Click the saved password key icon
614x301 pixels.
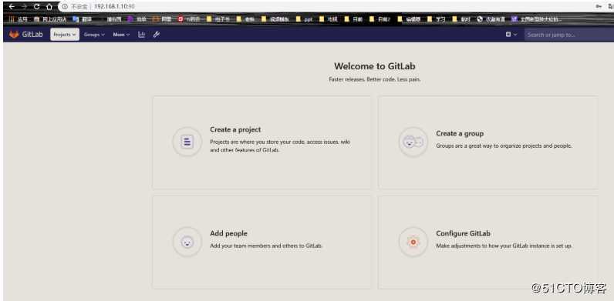599,7
